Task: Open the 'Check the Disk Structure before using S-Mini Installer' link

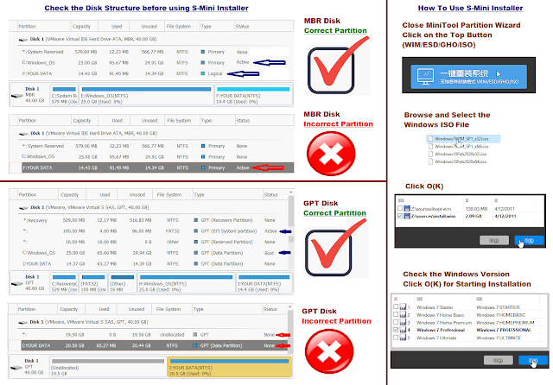Action: point(146,8)
